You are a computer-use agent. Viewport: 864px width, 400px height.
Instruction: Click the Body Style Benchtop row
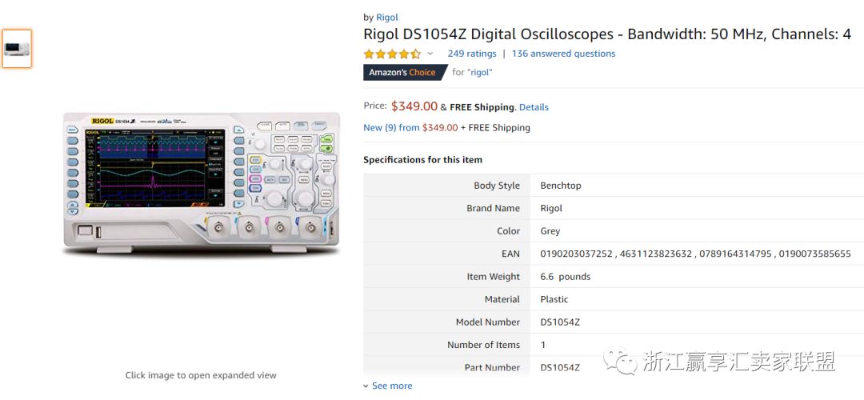[x=561, y=186]
